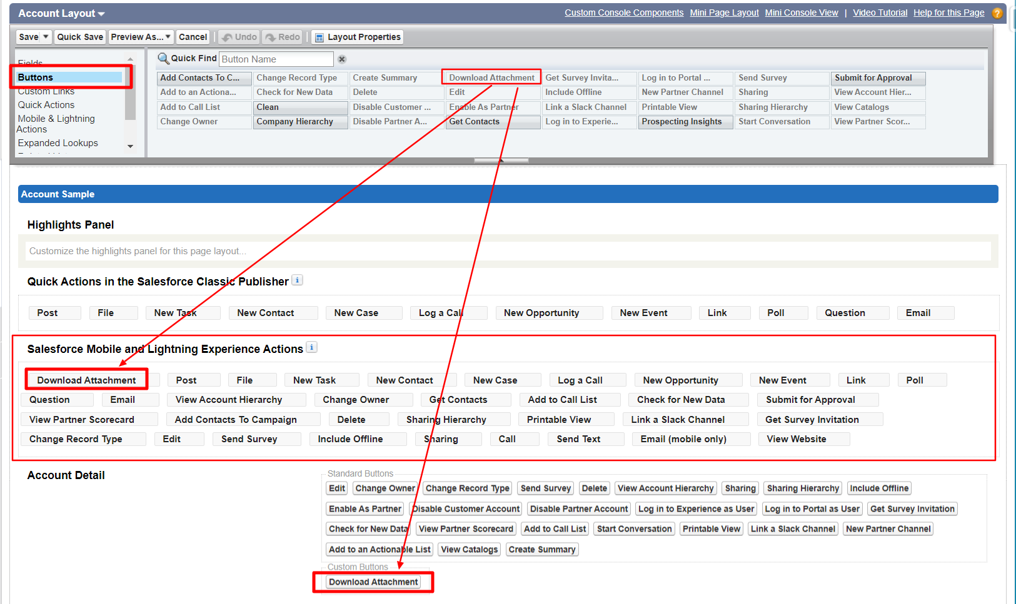
Task: Select Clean palette item
Action: [x=300, y=107]
